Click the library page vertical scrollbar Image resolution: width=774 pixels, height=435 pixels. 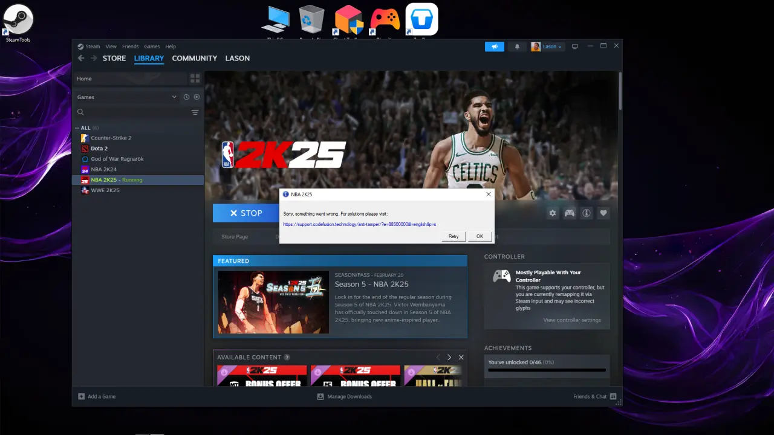(x=620, y=91)
